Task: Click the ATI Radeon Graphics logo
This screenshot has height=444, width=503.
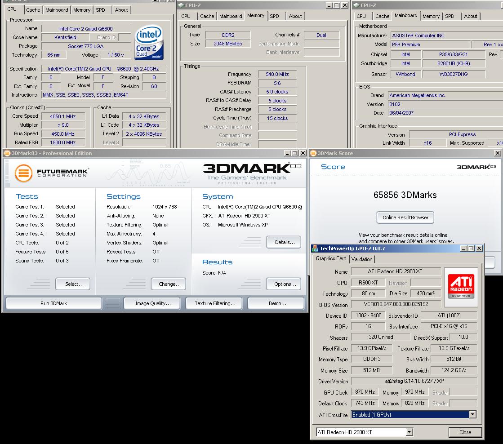Action: click(461, 287)
